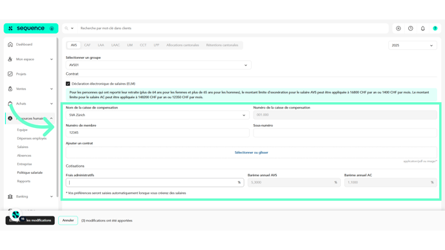Screen dimensions: 445x250
Task: Expand the Achats menu chevron
Action: click(x=51, y=103)
